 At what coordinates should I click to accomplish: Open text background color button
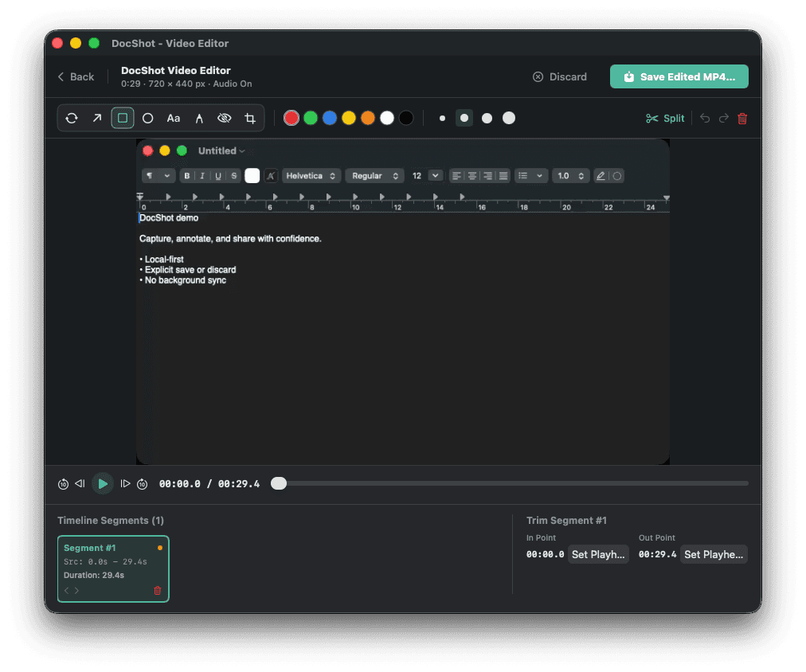click(271, 176)
